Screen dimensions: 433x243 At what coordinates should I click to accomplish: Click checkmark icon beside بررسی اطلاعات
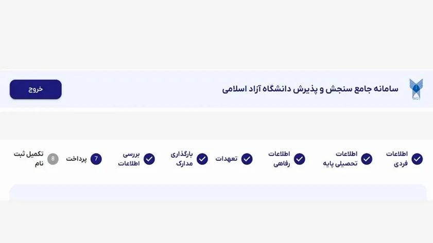pos(149,159)
